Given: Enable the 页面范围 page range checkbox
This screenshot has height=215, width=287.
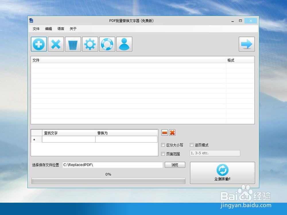Looking at the screenshot, I should click(x=163, y=154).
